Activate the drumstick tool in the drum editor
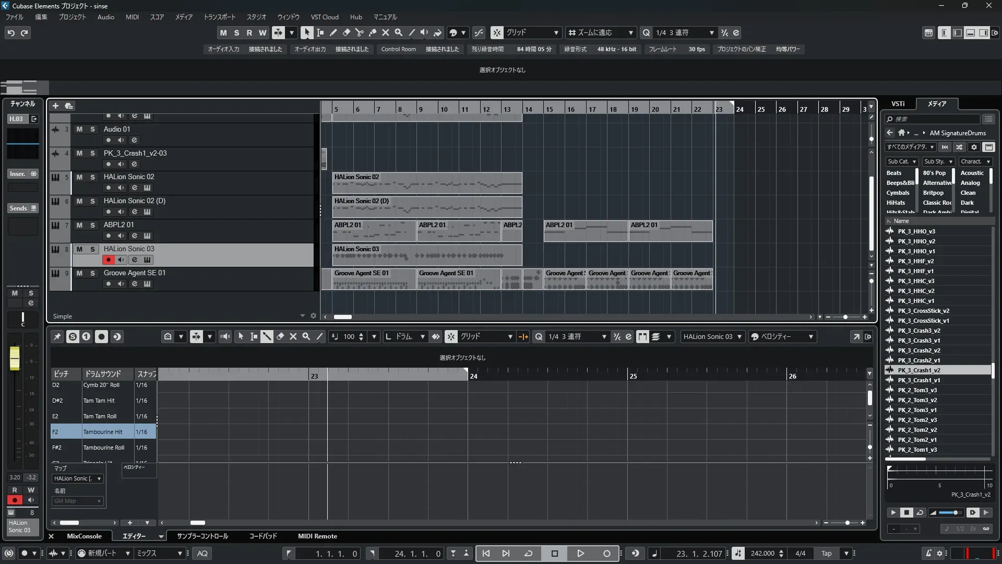 point(267,337)
